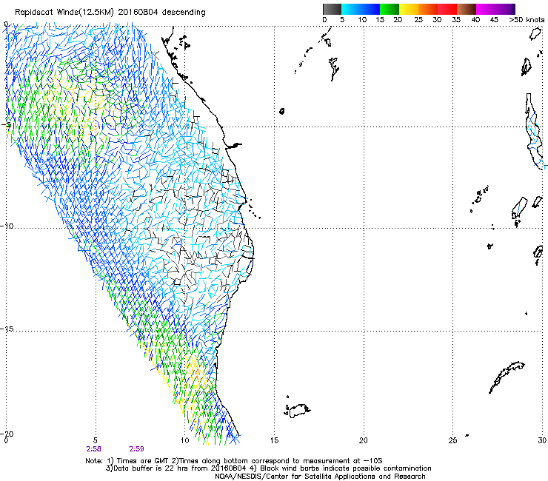
Task: Click the '25' longitude label on bottom axis
Action: point(453,440)
